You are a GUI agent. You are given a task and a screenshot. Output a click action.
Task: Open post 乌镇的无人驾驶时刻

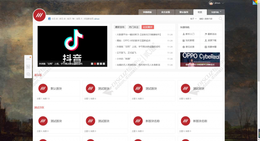pyautogui.click(x=138, y=65)
